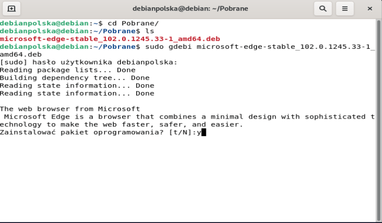Open the hamburger menu

(x=345, y=9)
